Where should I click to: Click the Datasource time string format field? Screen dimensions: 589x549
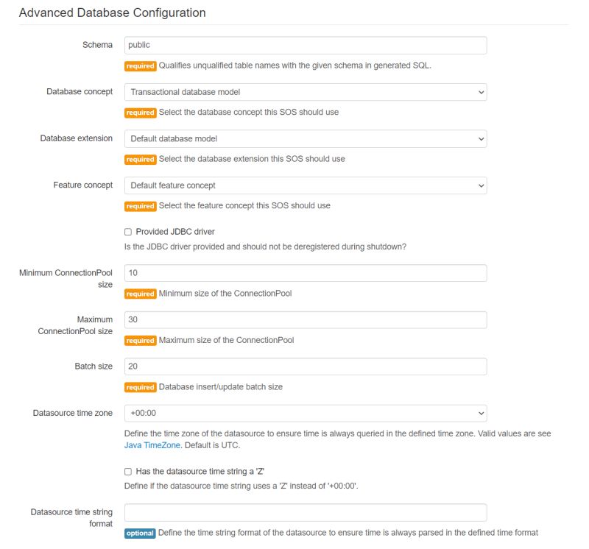pos(306,512)
